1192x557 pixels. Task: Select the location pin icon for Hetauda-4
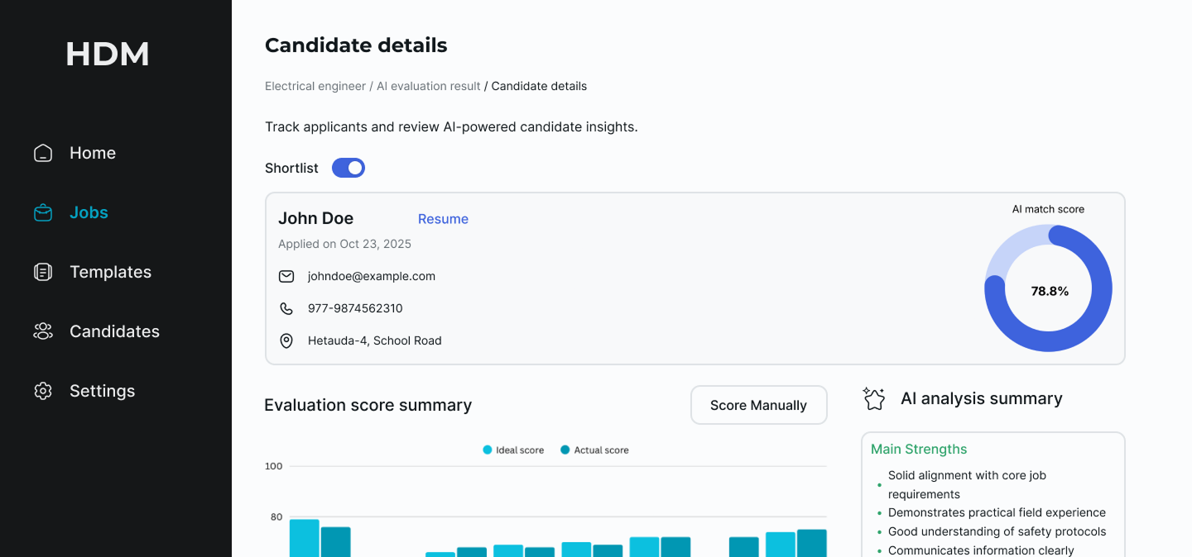pyautogui.click(x=286, y=340)
